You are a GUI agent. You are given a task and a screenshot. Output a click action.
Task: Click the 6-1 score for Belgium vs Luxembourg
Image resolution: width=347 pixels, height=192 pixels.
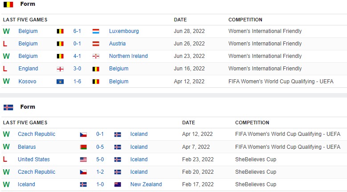pyautogui.click(x=77, y=31)
